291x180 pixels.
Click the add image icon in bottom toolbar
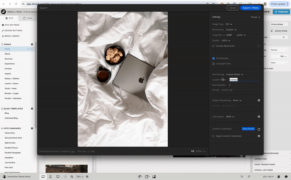pyautogui.click(x=154, y=177)
